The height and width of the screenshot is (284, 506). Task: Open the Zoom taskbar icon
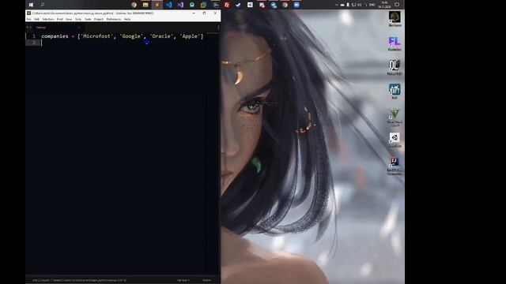(296, 5)
